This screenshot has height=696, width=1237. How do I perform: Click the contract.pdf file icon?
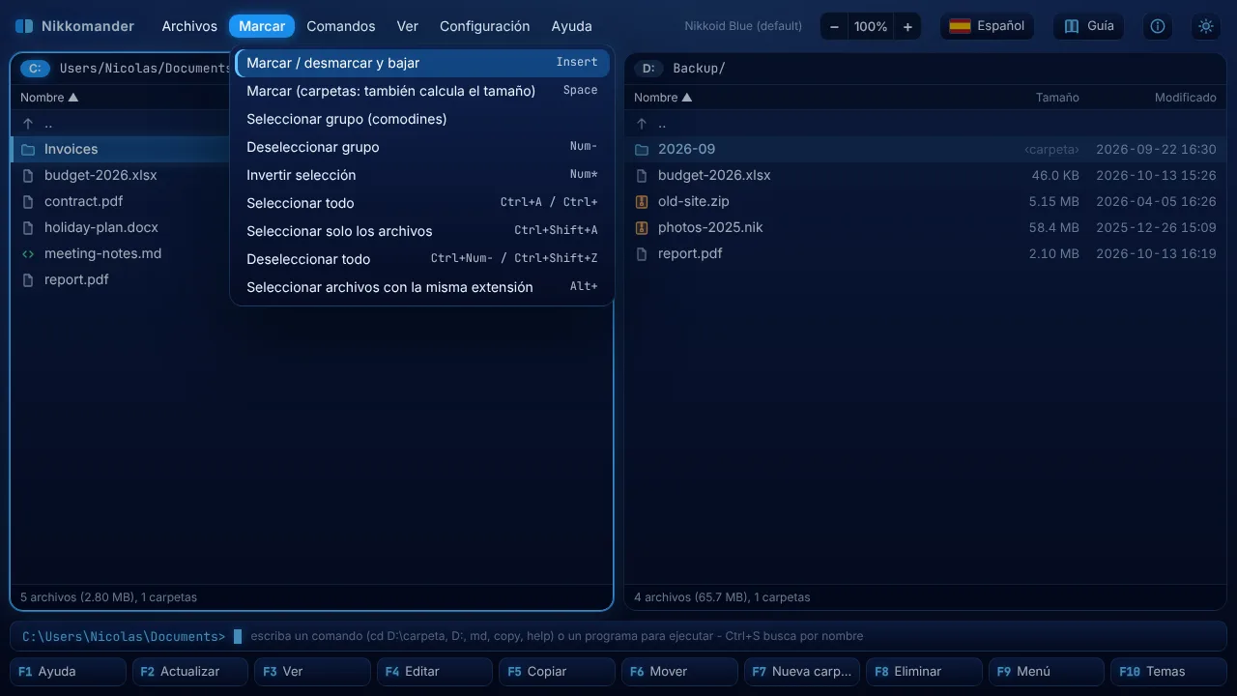28,202
